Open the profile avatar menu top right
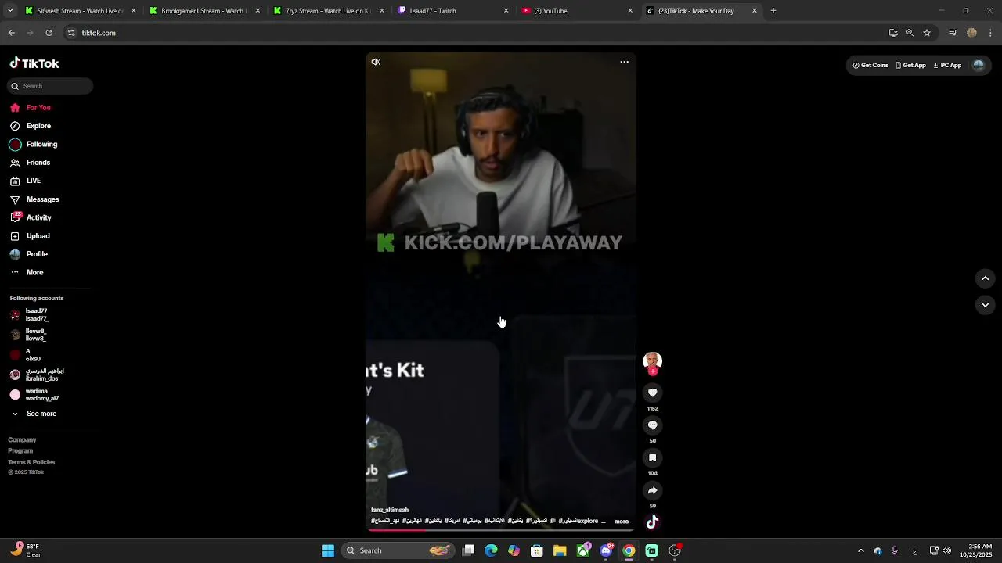1002x563 pixels. (978, 66)
